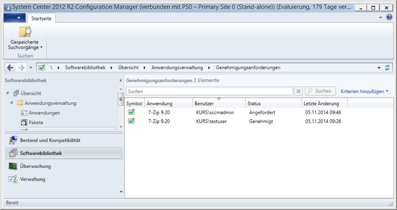Open the navigation history dropdown arrow
The height and width of the screenshot is (210, 397).
[31, 68]
